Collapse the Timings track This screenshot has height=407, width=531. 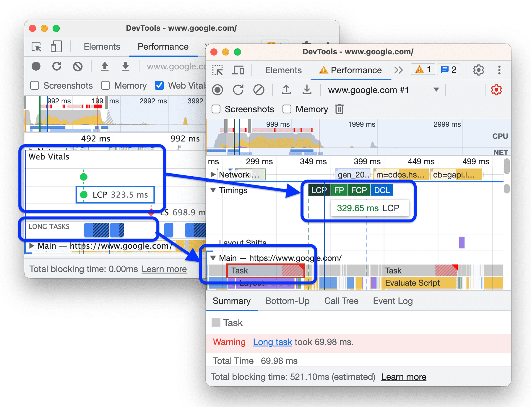[x=212, y=191]
